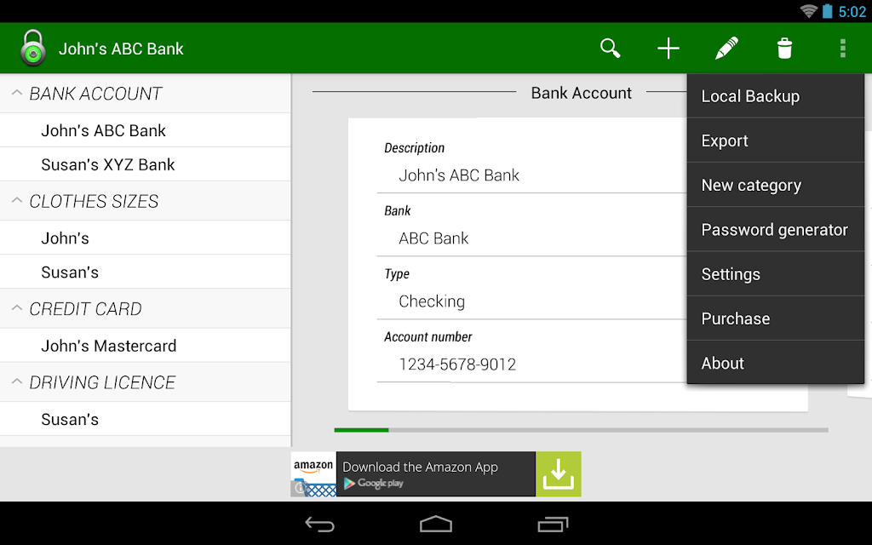Open John's entry under CLOTHES SIZES

(x=145, y=238)
